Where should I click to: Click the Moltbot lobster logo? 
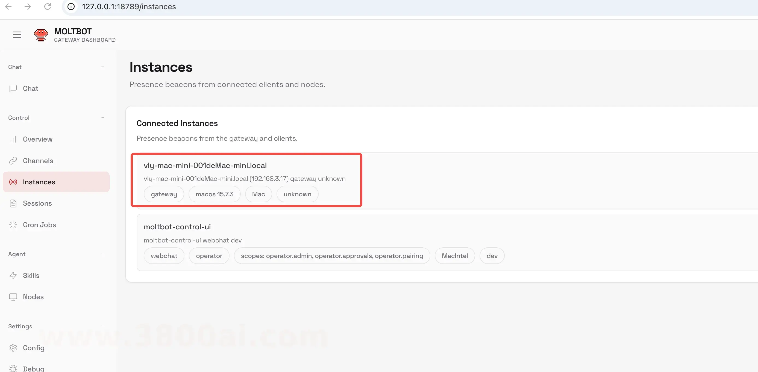pyautogui.click(x=41, y=35)
